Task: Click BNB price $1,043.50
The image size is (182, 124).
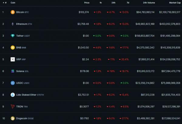Action: (83, 47)
